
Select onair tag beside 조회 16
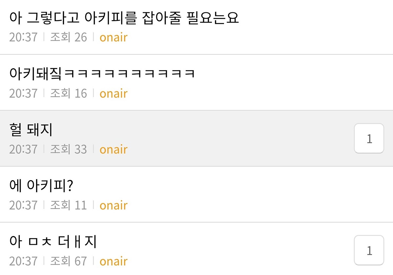click(113, 94)
